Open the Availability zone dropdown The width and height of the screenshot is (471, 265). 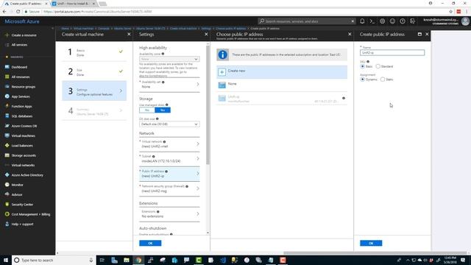(x=169, y=59)
